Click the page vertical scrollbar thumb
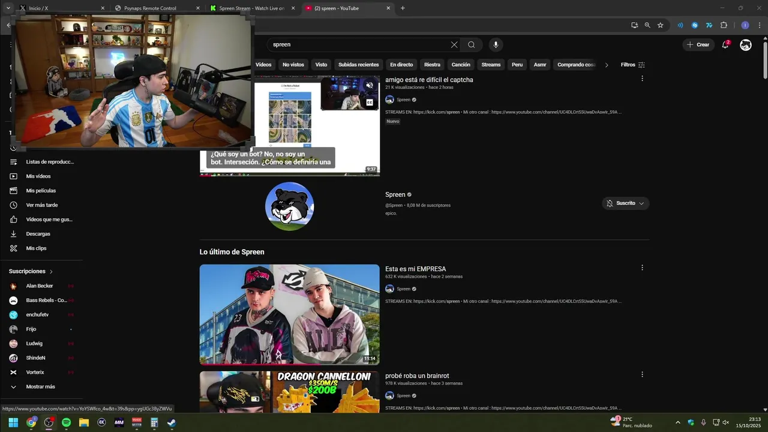 765,60
